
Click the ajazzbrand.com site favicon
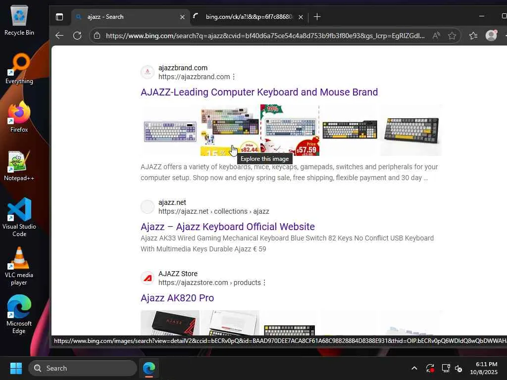tap(148, 72)
